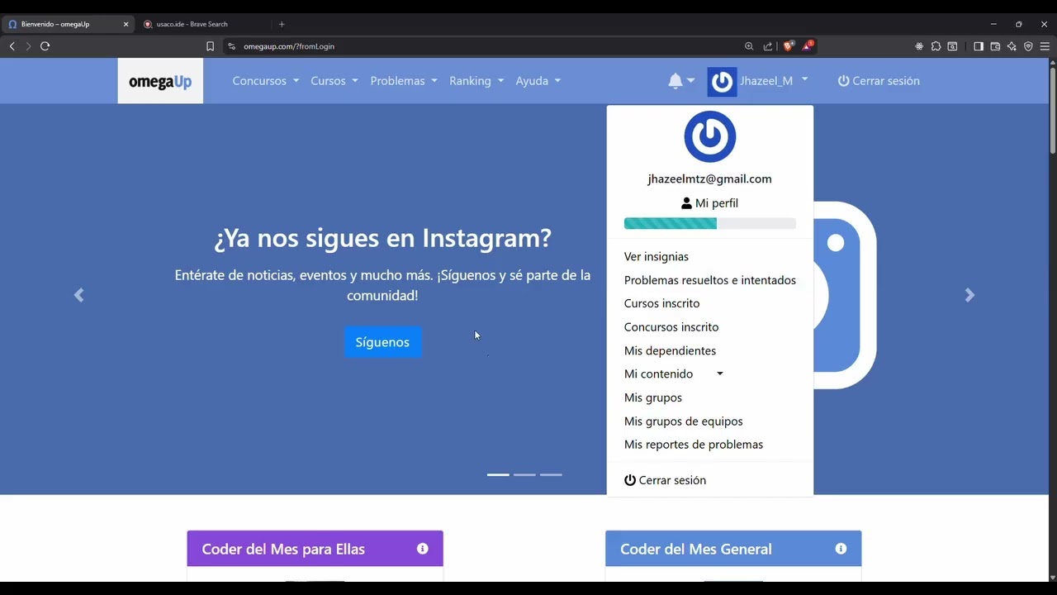Expand the Cursos menu

(334, 81)
